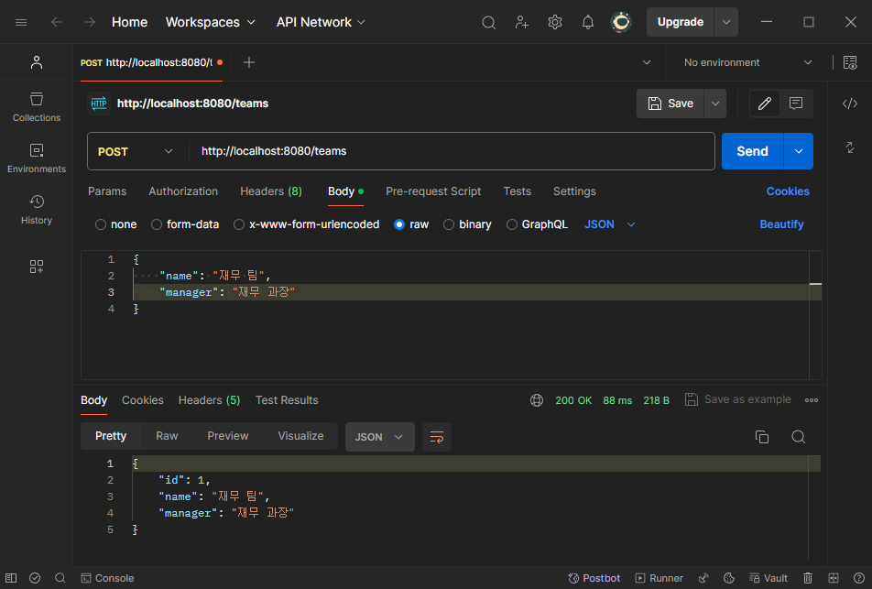Image resolution: width=872 pixels, height=589 pixels.
Task: Open the request Settings tab
Action: tap(574, 191)
